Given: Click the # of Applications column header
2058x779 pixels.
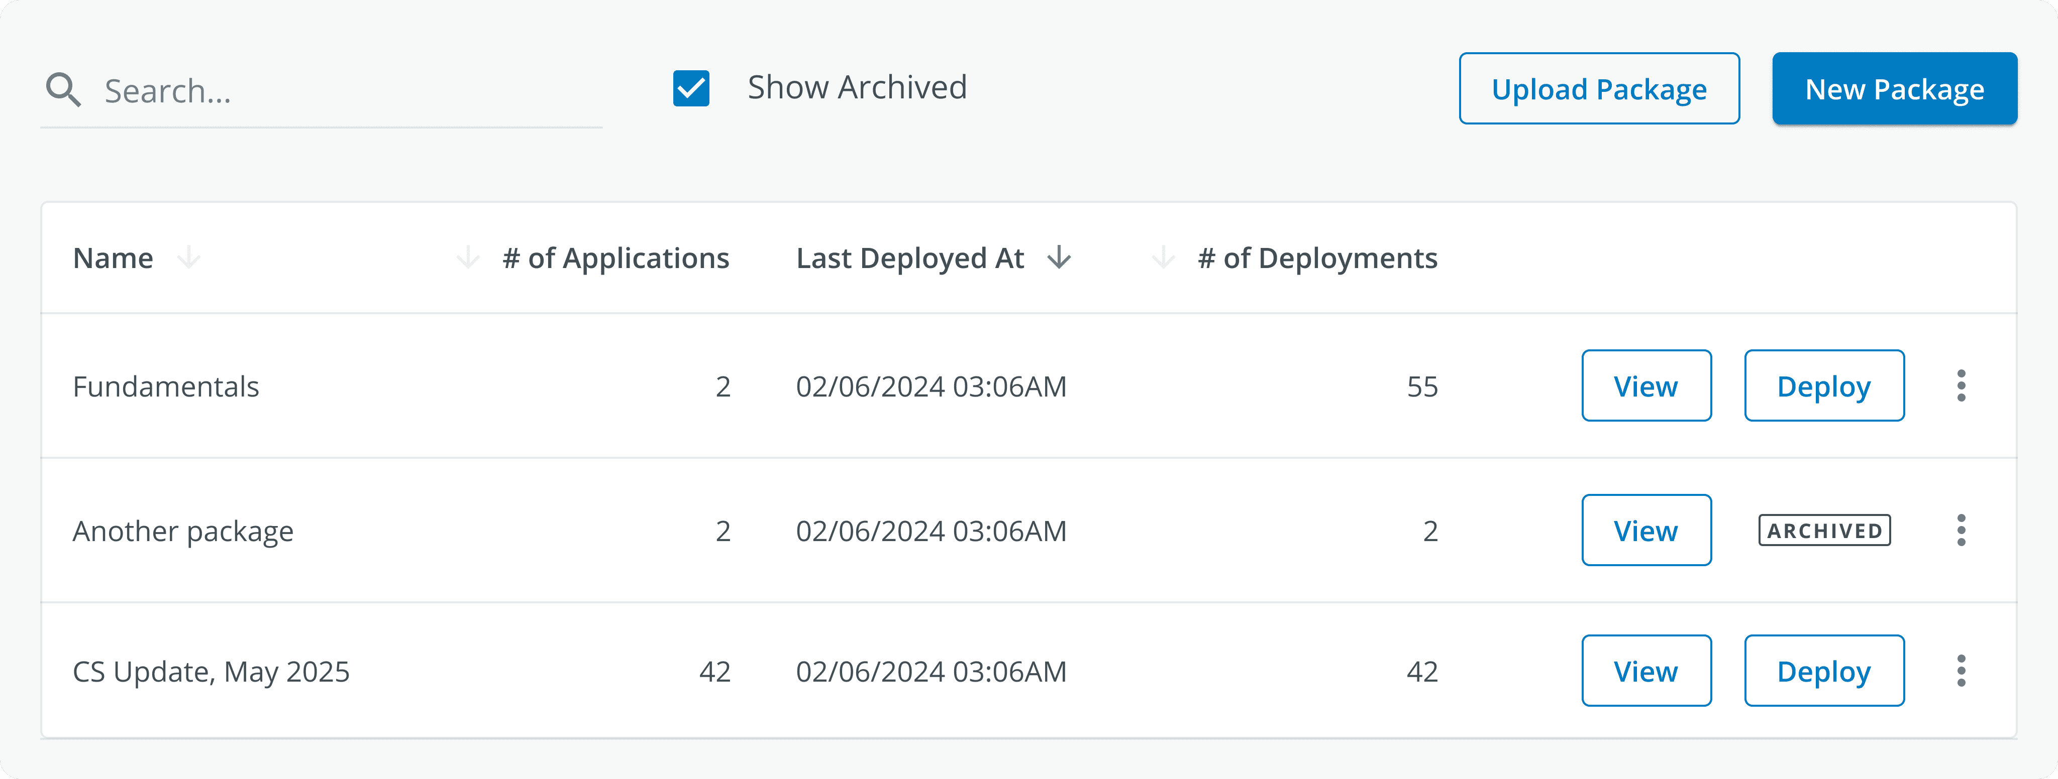Looking at the screenshot, I should (x=616, y=258).
